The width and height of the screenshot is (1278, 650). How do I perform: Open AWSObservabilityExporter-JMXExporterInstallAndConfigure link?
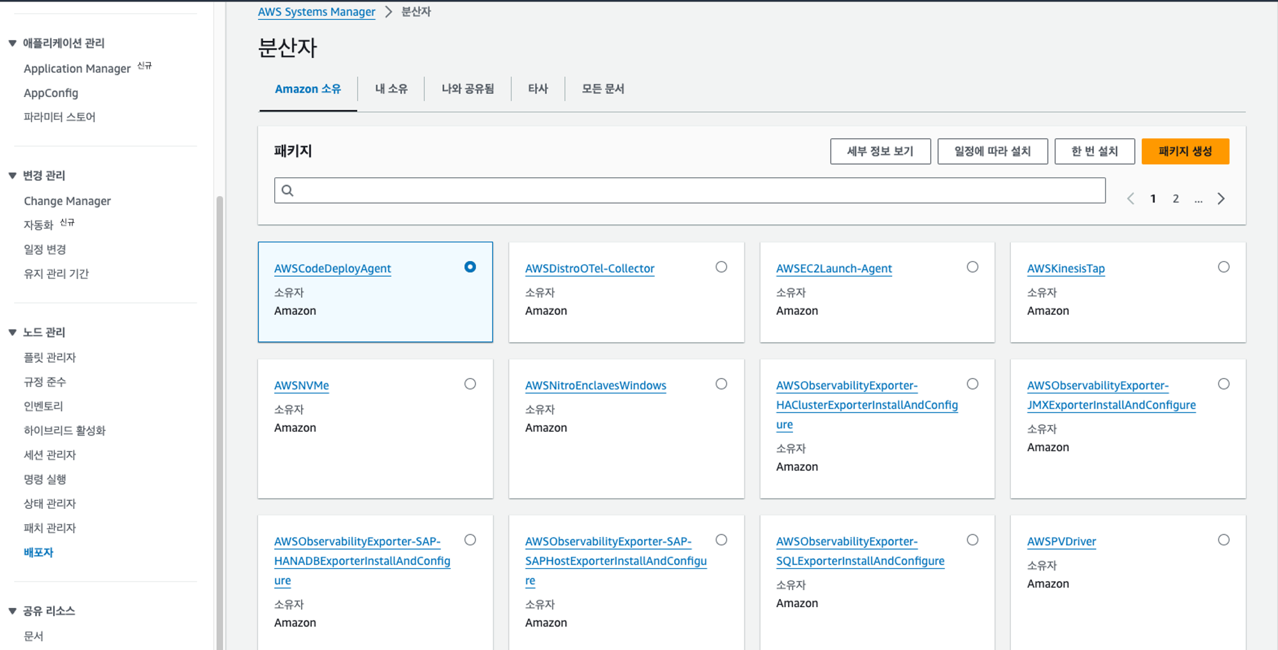(x=1111, y=395)
